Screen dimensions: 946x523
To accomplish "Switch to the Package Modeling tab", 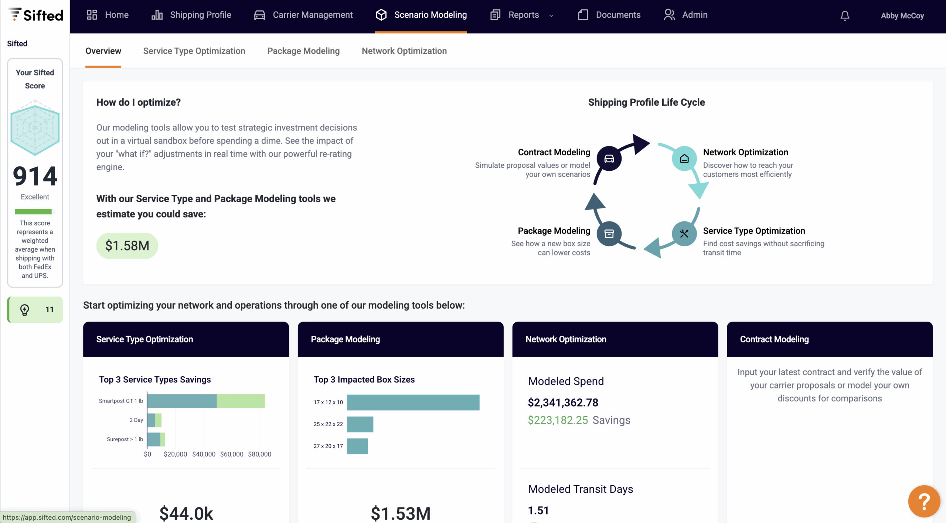I will coord(303,51).
